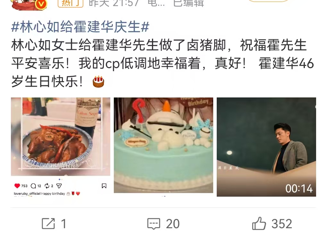This screenshot has height=233, width=327.
Task: Tap the 热门 hot tag badge
Action: pyautogui.click(x=71, y=3)
